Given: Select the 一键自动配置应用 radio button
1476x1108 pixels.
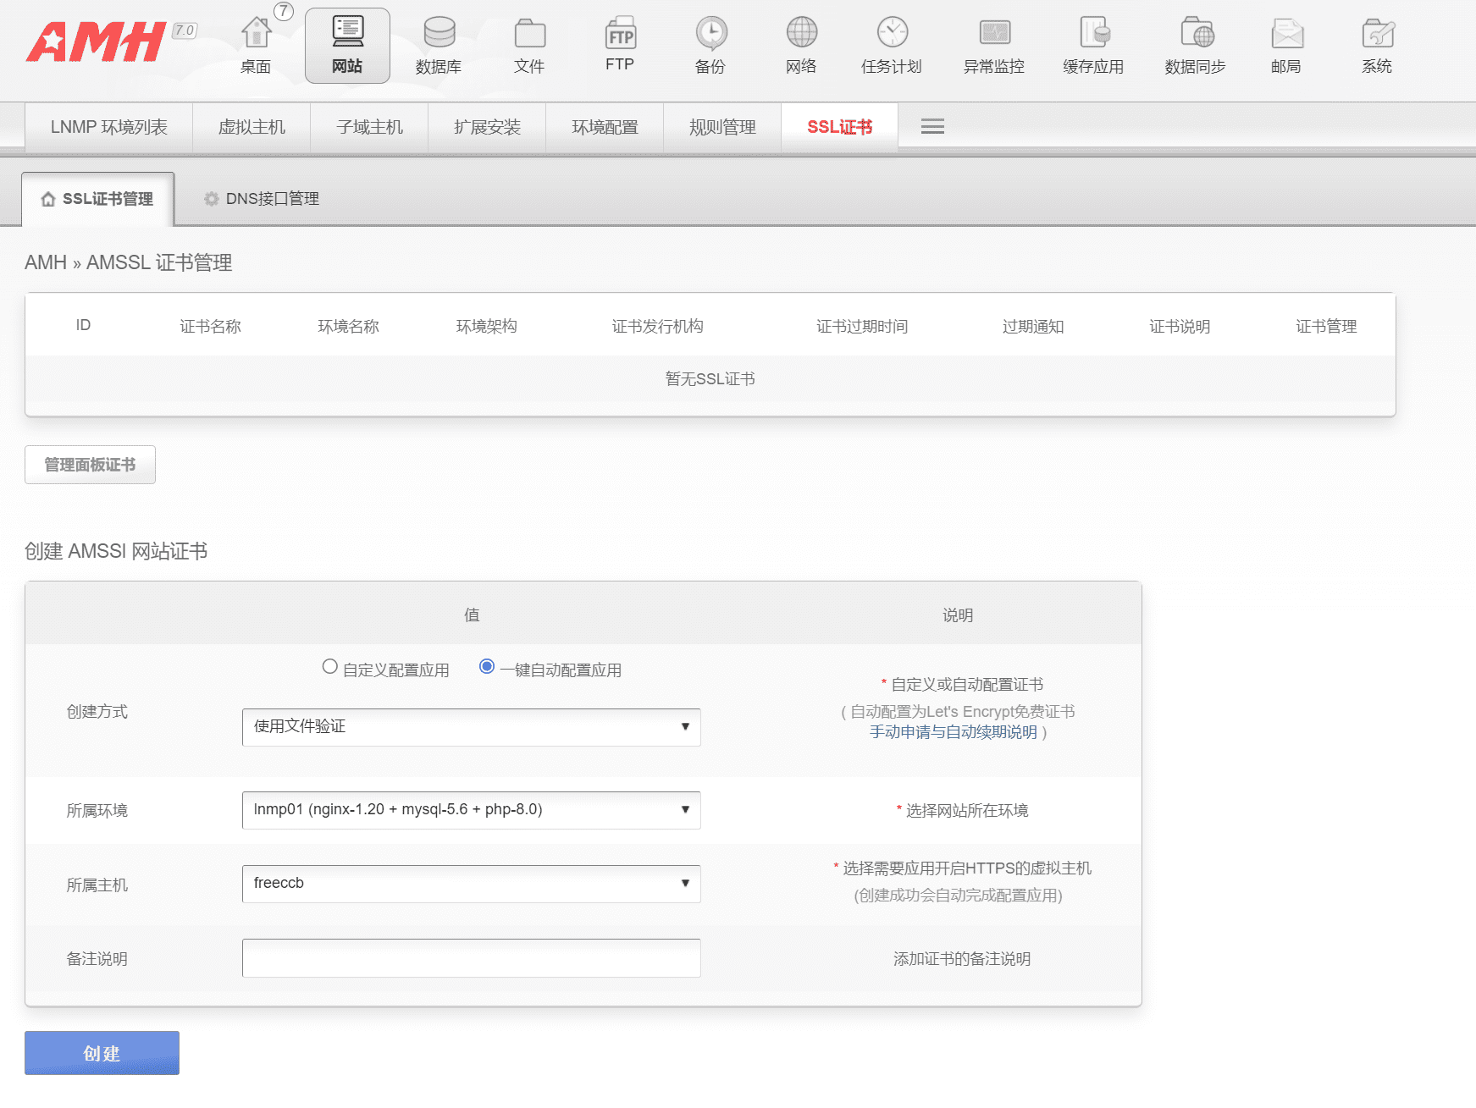Looking at the screenshot, I should tap(487, 667).
